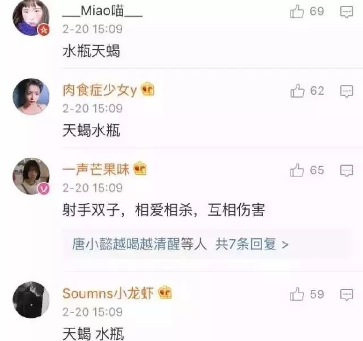View dark avatar of Soumns小龙虾
Screen dimensions: 363x341
click(31, 300)
